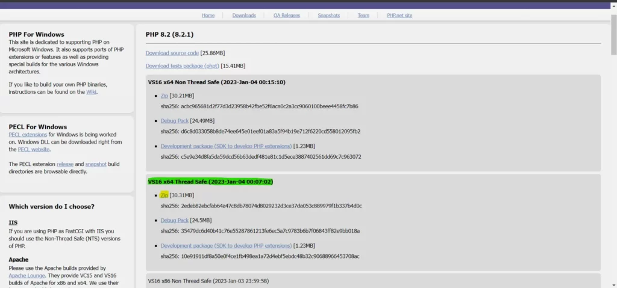
Task: Click the PHP For Windows sidebar heading
Action: pos(37,35)
